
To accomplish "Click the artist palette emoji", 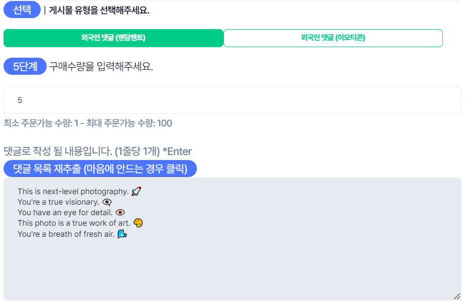I will 138,223.
